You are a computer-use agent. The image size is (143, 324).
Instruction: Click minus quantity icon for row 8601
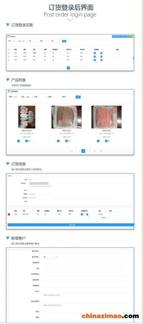tap(95, 53)
